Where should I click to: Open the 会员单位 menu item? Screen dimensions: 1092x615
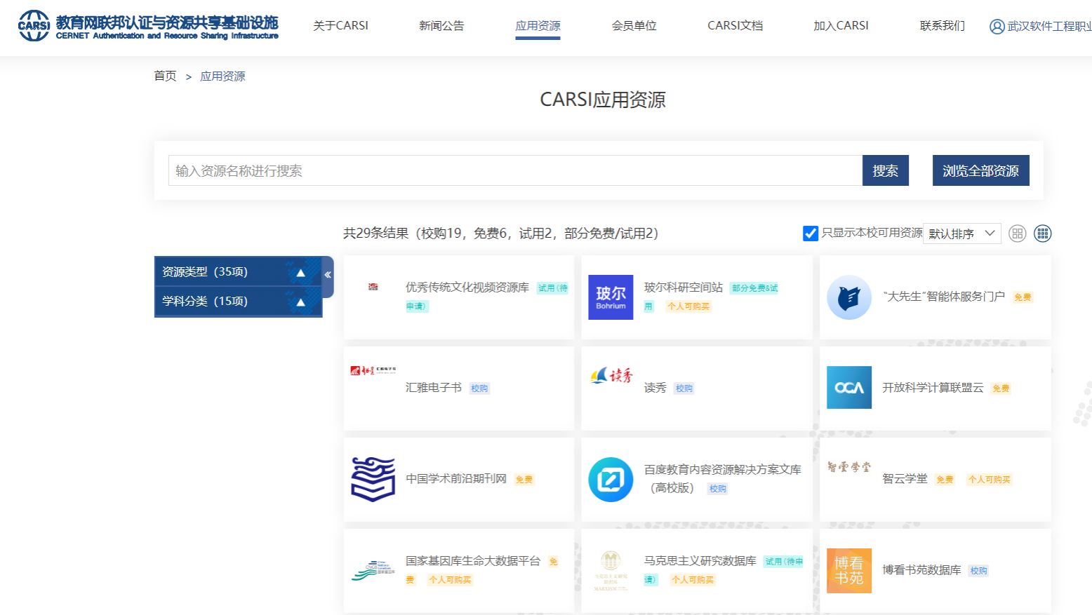tap(634, 26)
